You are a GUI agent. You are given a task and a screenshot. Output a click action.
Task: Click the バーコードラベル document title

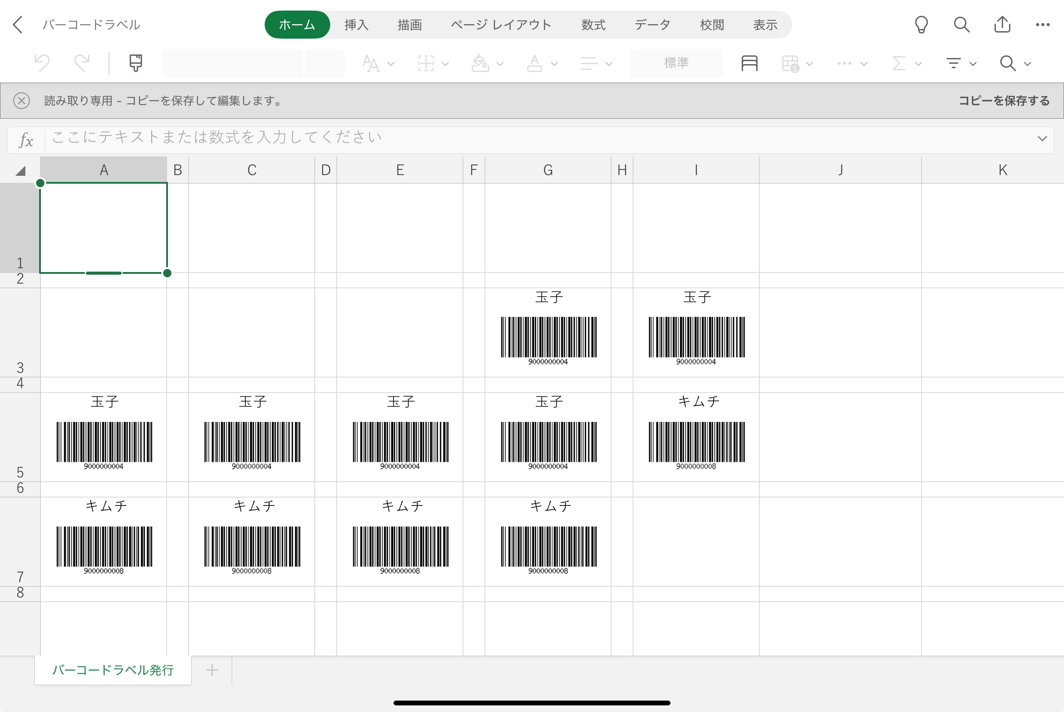click(x=91, y=25)
